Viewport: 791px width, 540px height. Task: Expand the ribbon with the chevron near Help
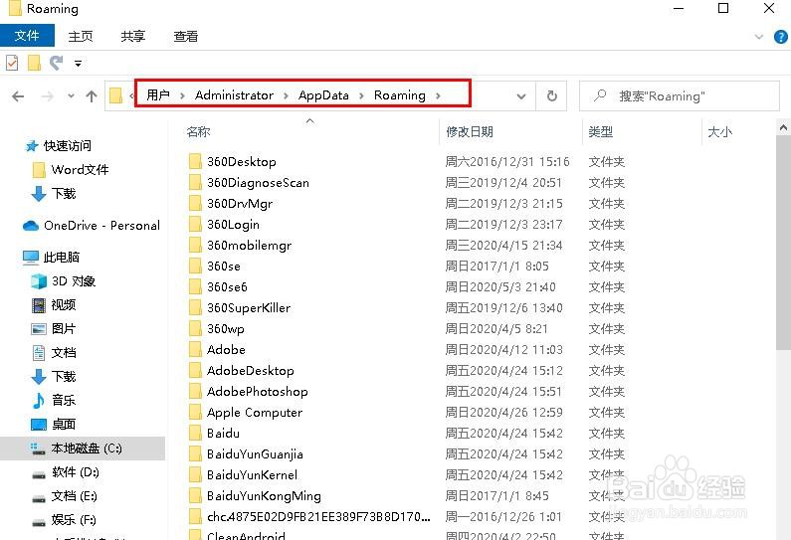point(759,37)
